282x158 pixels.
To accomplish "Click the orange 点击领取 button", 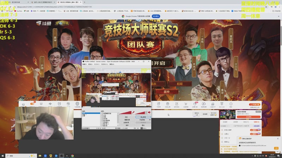I will [x=249, y=117].
